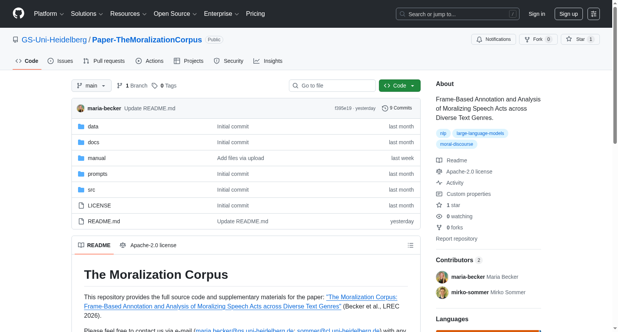Open the GitHub homepage logo

pos(19,13)
